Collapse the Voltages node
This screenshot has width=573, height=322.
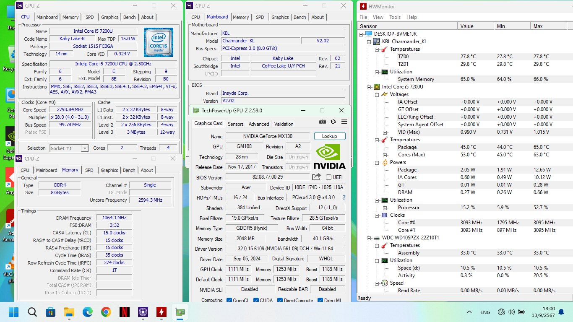coord(377,94)
